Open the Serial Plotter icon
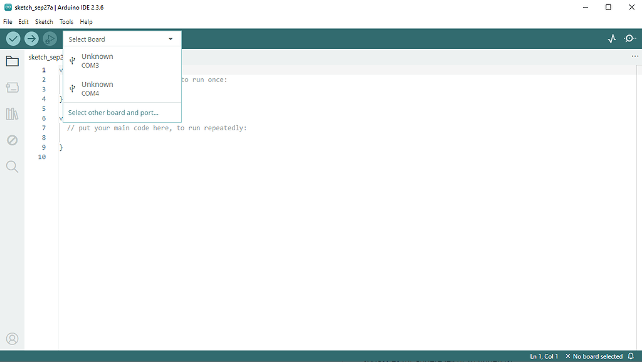 (x=612, y=39)
